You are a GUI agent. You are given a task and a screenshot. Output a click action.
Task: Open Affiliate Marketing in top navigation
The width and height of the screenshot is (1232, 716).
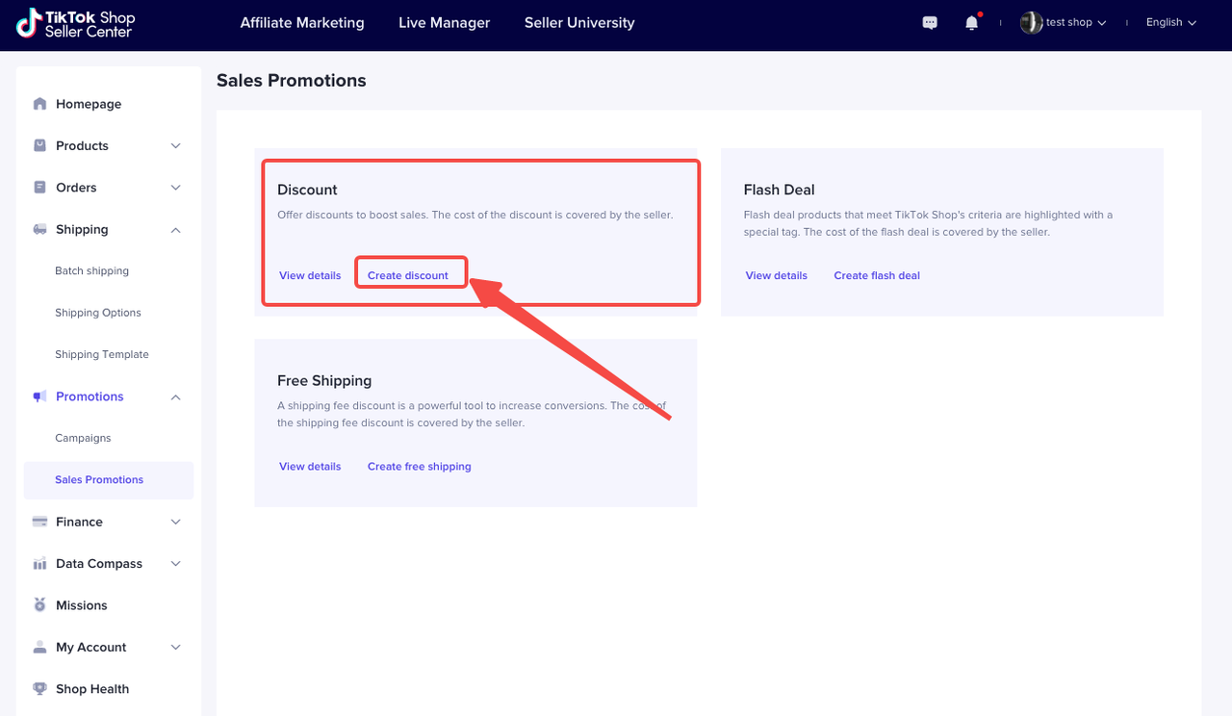tap(302, 23)
